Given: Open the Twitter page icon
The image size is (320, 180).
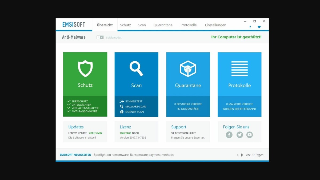Looking at the screenshot, I should coord(240,135).
